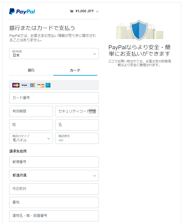
Task: Click into the 名 first name field
Action: coord(77,125)
